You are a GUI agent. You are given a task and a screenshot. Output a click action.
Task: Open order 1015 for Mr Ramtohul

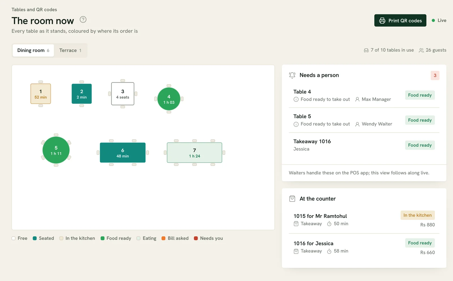coord(364,220)
